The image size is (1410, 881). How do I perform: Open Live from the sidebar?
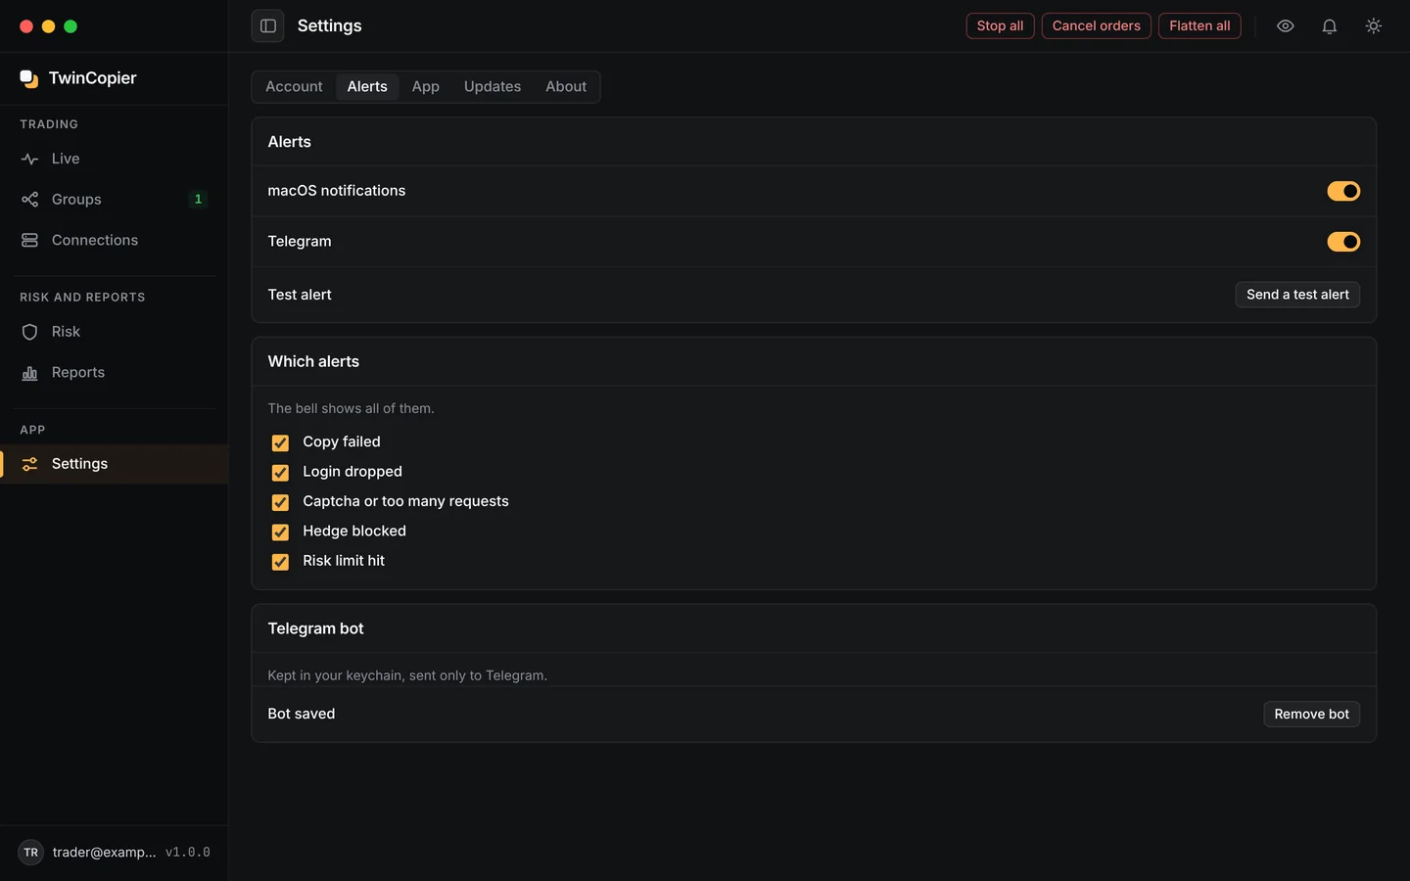[x=114, y=159]
